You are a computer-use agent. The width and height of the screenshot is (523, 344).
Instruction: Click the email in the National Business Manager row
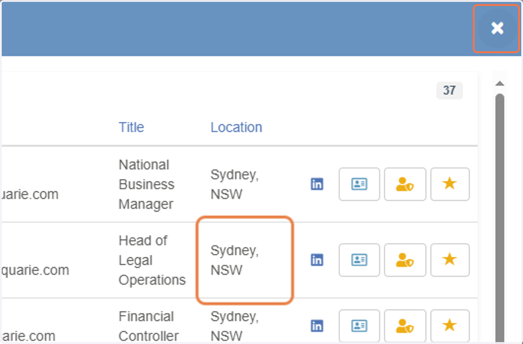click(x=30, y=194)
